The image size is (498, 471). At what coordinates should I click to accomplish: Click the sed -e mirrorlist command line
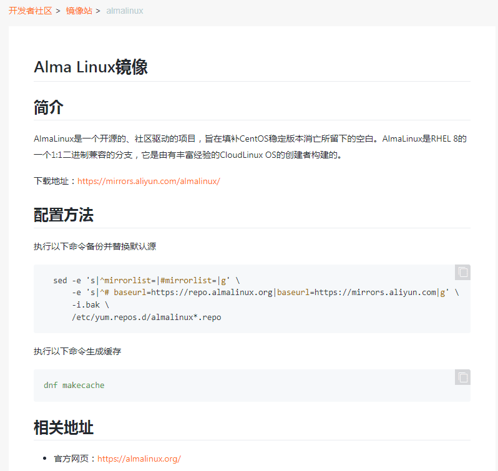147,281
